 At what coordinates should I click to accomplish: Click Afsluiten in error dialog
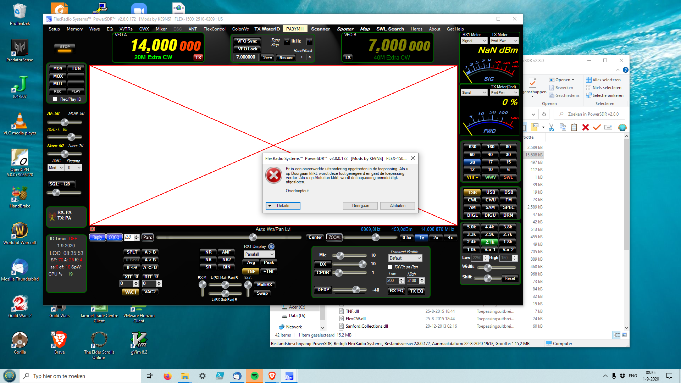tap(398, 206)
